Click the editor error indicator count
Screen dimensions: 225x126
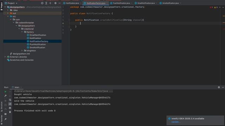[x=211, y=7]
